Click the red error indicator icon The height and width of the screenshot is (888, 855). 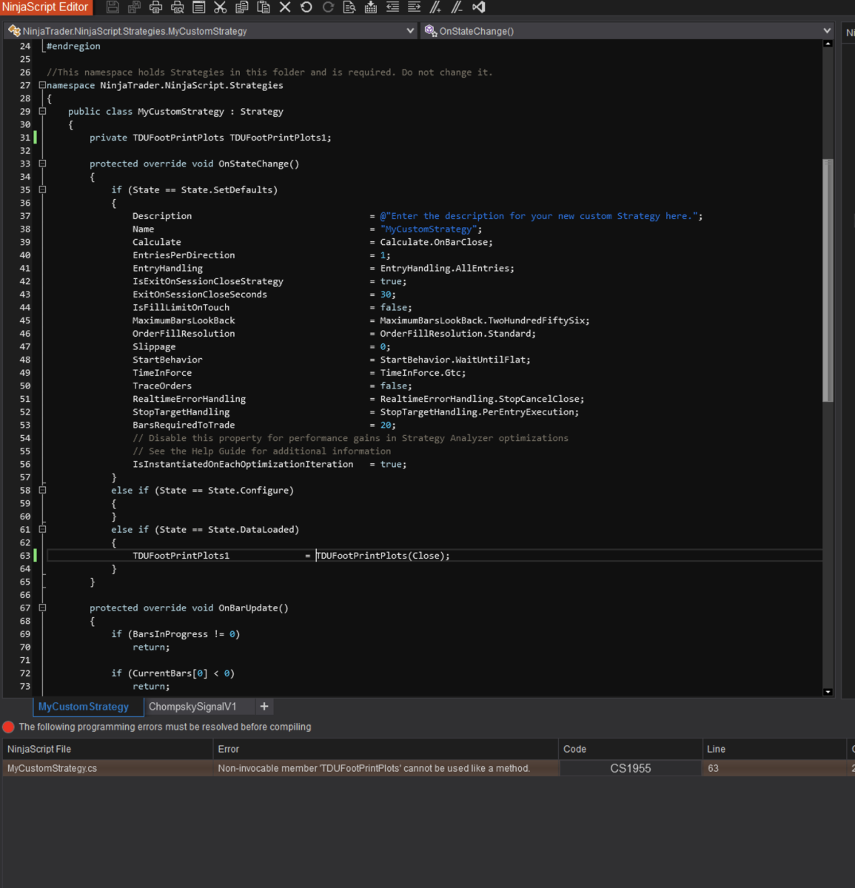9,727
